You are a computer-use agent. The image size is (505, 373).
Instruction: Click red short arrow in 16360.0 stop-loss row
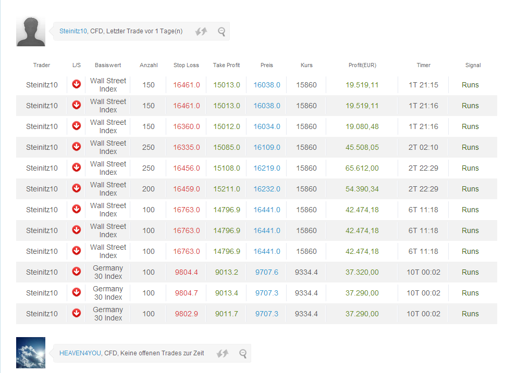click(77, 126)
